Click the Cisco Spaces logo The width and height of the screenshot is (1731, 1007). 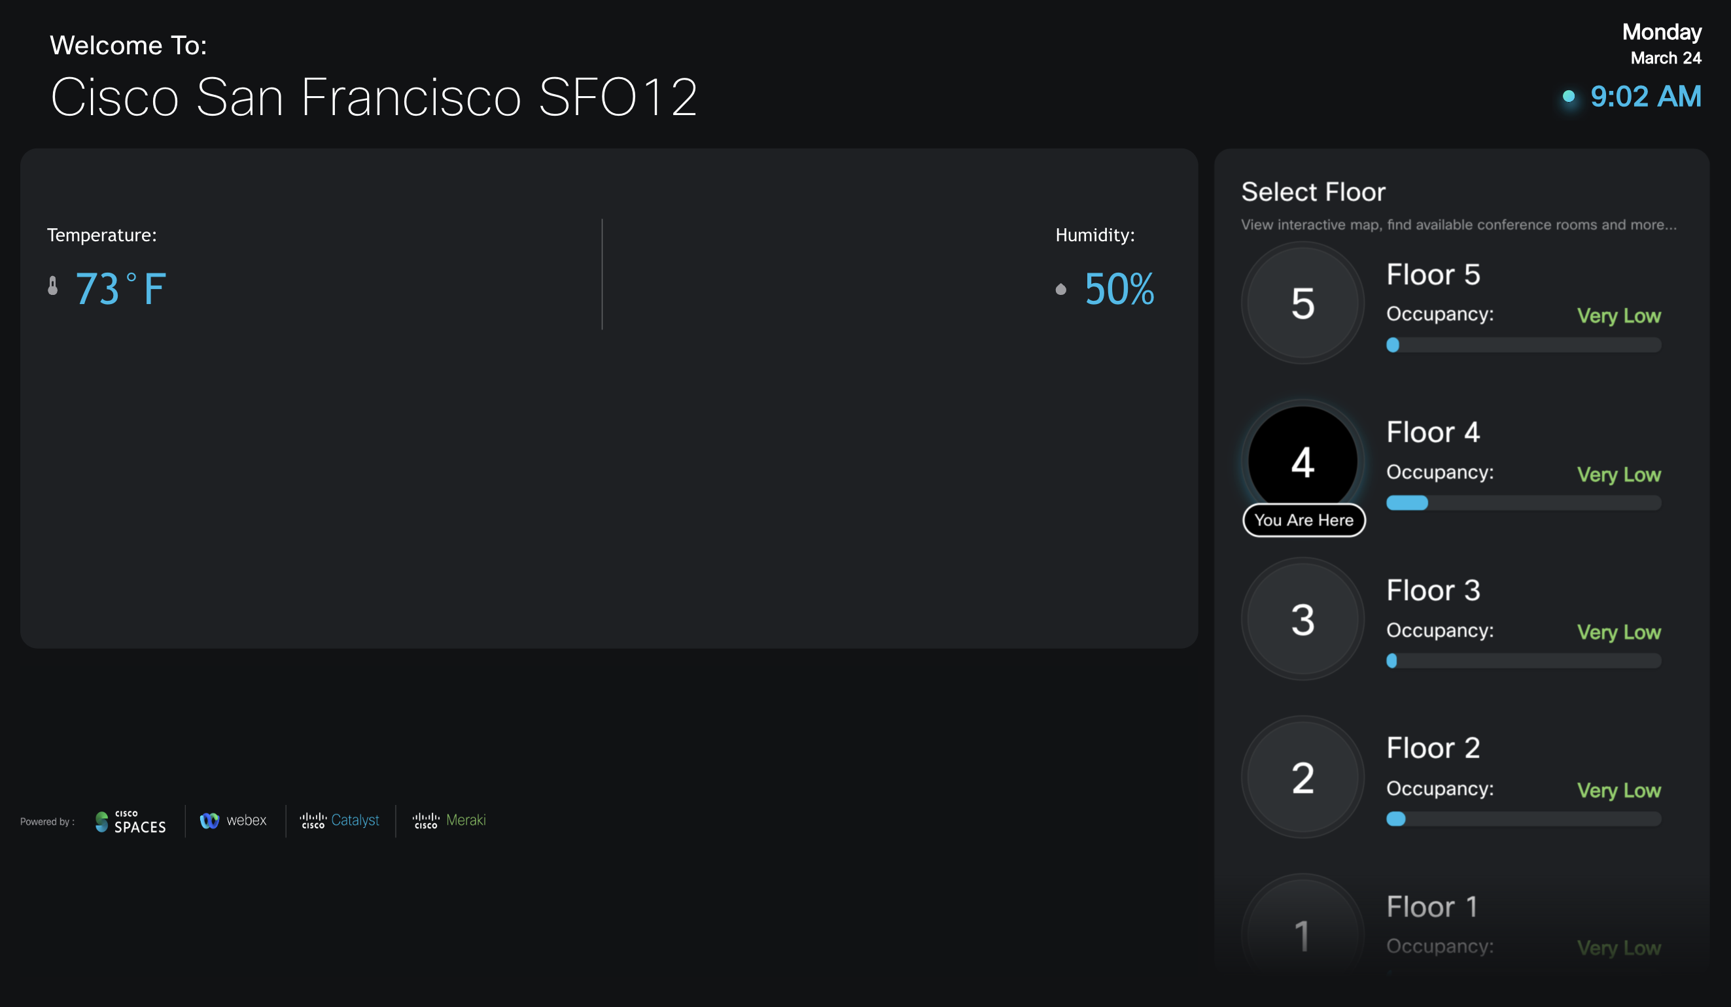click(x=131, y=821)
